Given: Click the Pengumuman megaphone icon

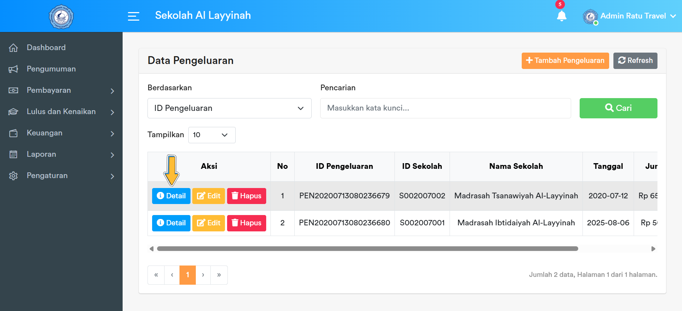Looking at the screenshot, I should [14, 69].
